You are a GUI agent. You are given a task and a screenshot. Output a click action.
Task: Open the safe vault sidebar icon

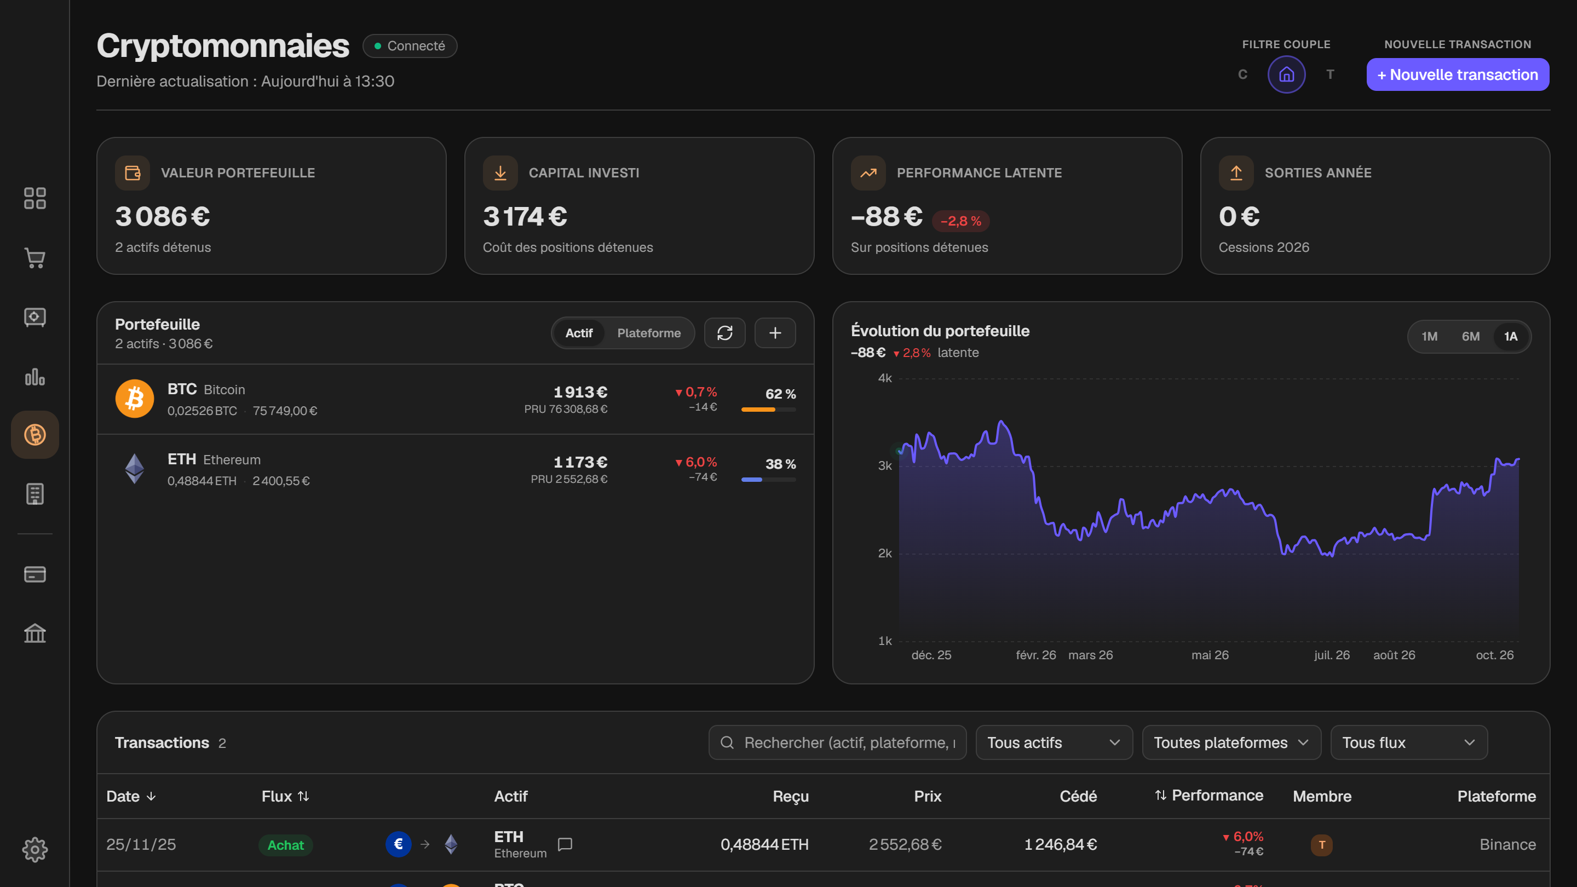pos(35,317)
